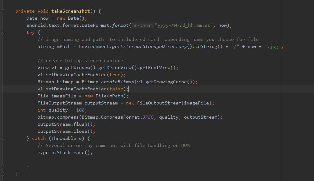
Task: Click the 'int' keyword
Action: click(x=41, y=110)
